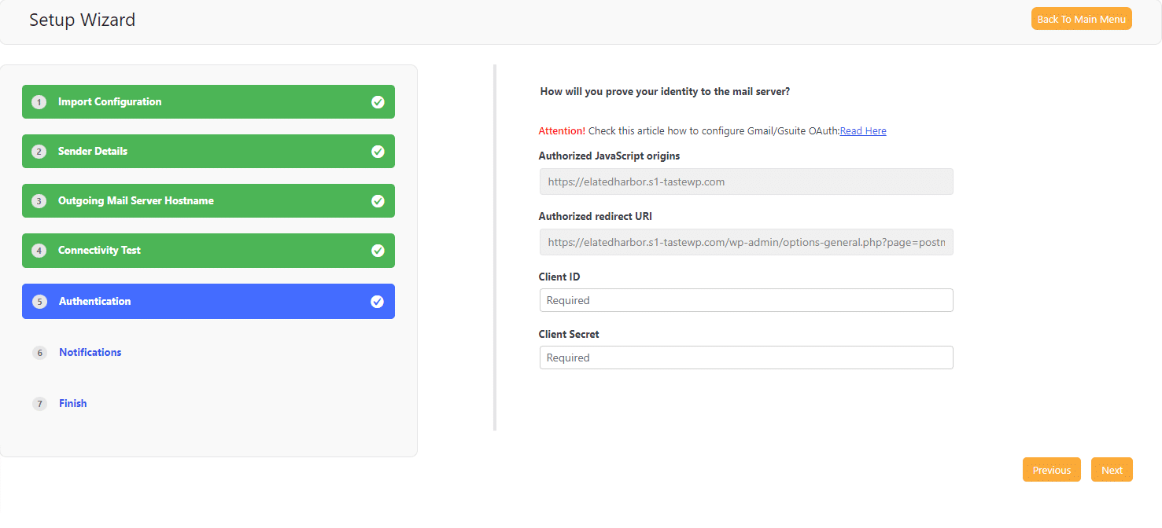Click into the Client ID field
This screenshot has width=1162, height=528.
click(746, 300)
